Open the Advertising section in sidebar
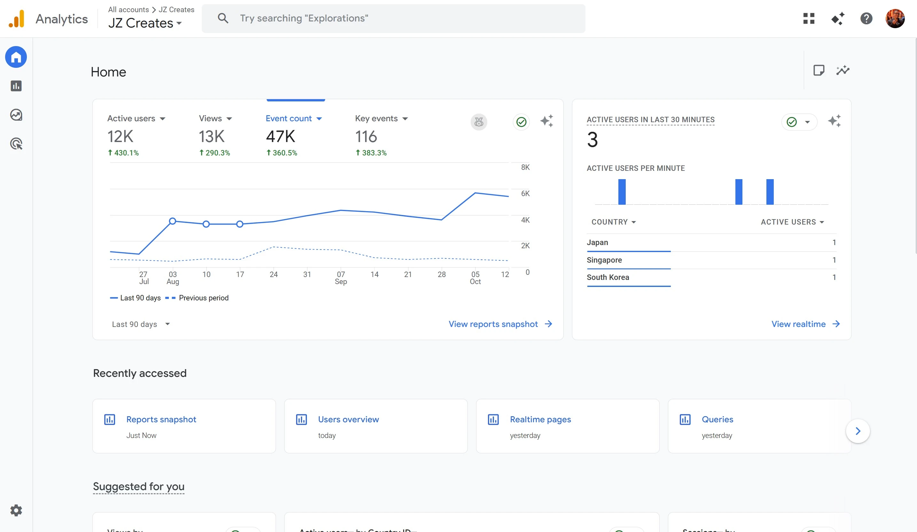The height and width of the screenshot is (532, 917). point(16,144)
